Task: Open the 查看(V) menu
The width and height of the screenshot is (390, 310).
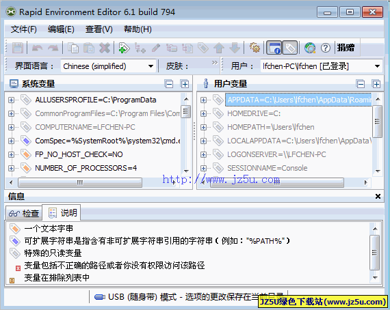Action: coord(99,29)
